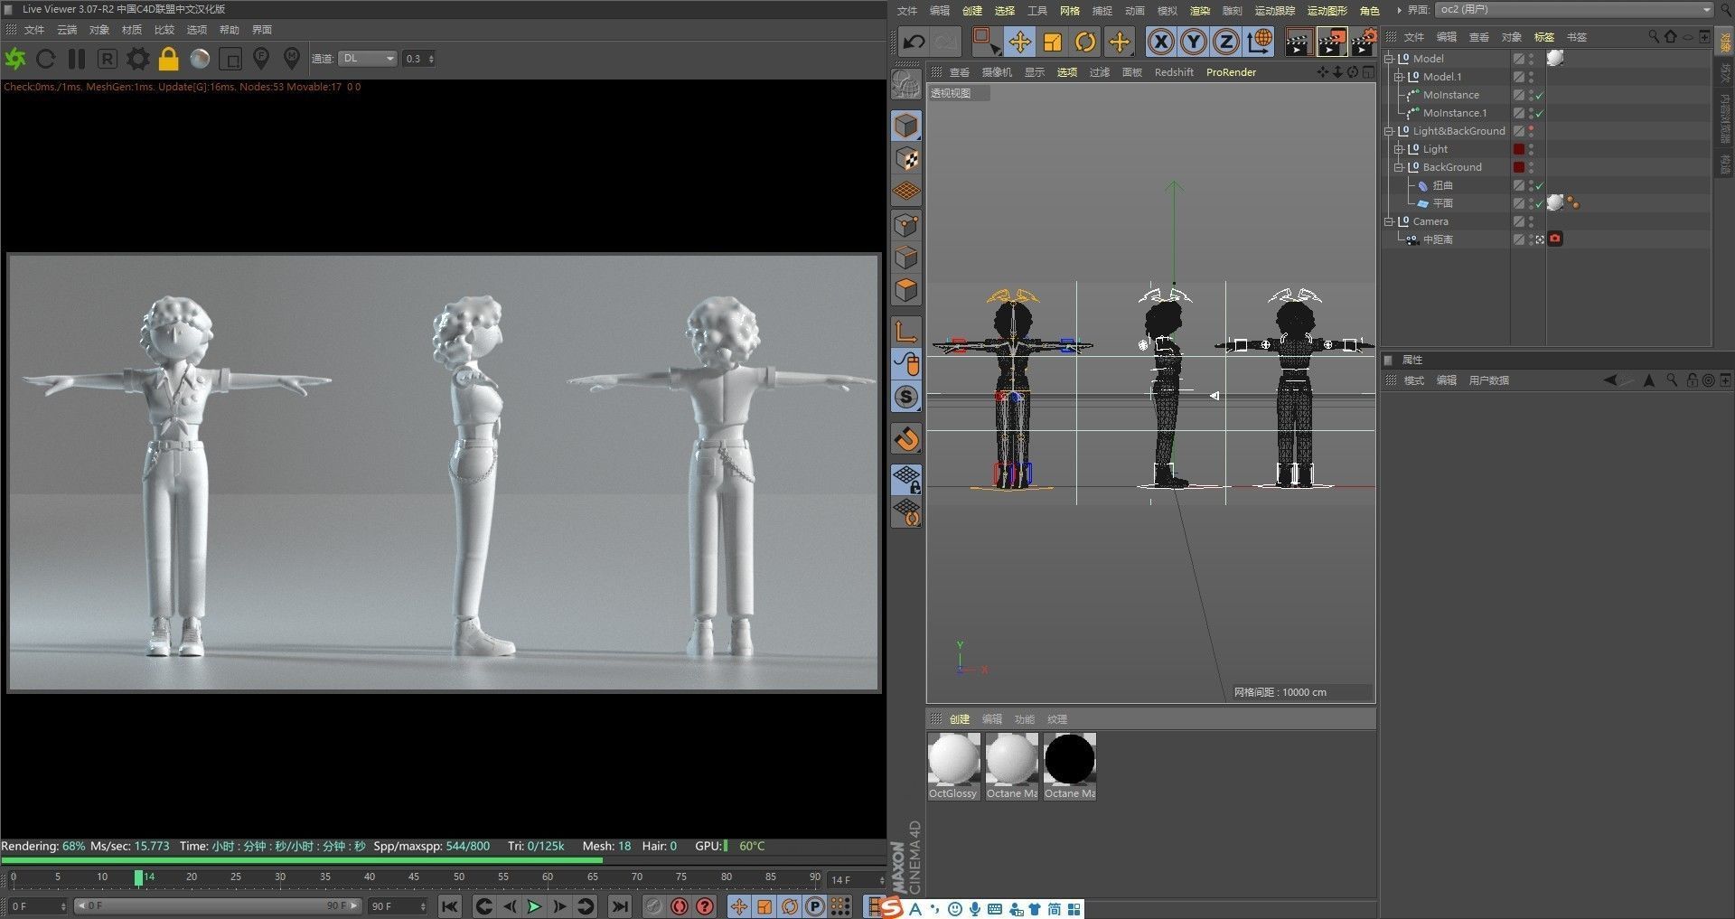Collapse the BackGround object
The width and height of the screenshot is (1735, 919).
(x=1399, y=167)
